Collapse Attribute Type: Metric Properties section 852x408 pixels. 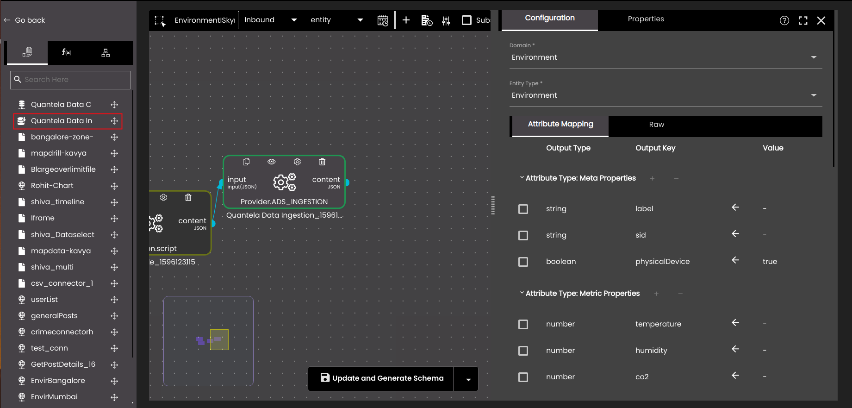point(522,293)
